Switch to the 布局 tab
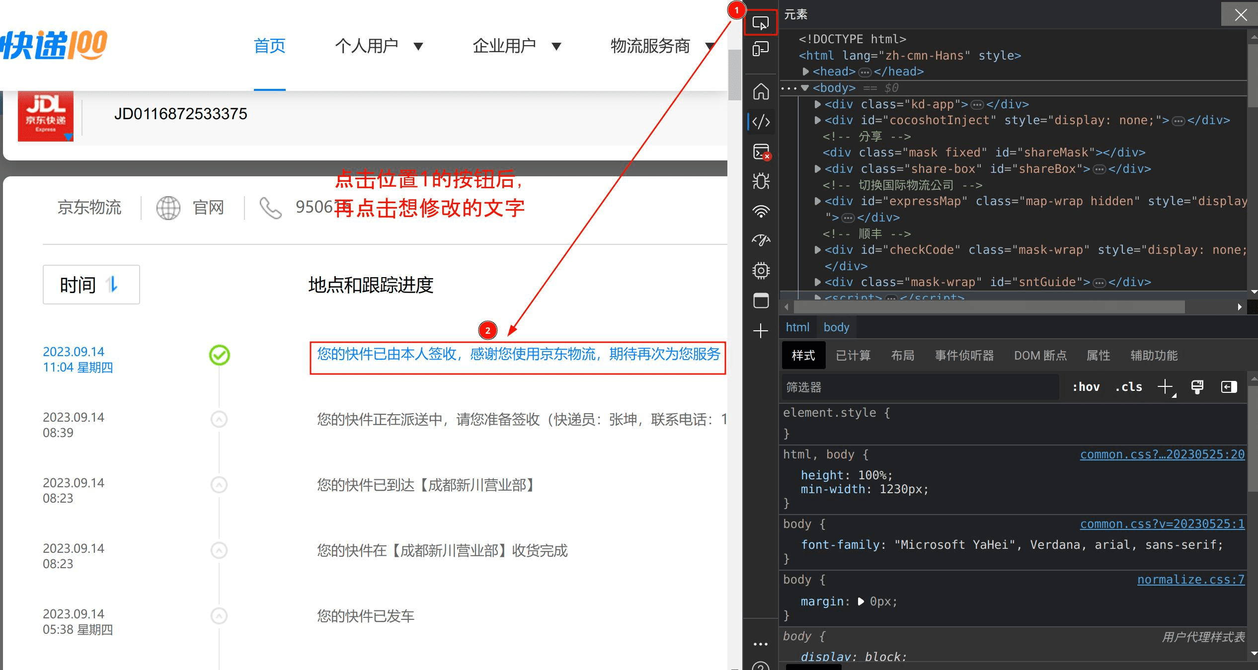This screenshot has width=1258, height=670. click(x=903, y=356)
